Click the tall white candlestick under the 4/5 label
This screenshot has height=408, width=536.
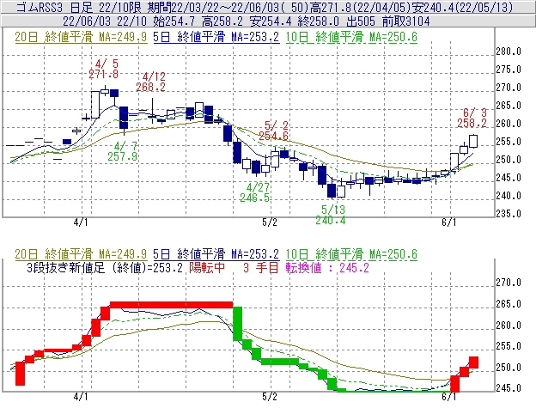pyautogui.click(x=95, y=105)
